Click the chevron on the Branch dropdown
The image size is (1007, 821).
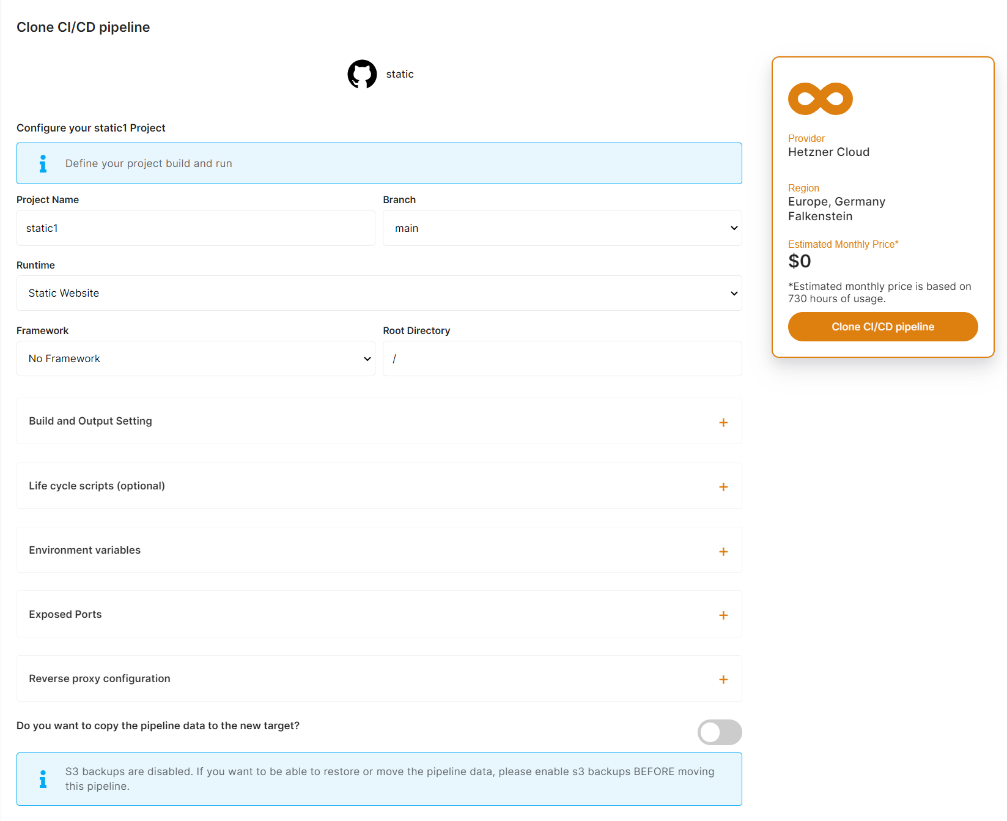(734, 228)
